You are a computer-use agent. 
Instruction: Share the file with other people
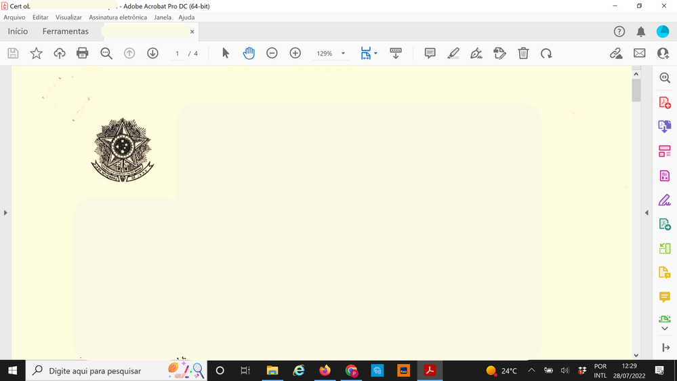click(x=663, y=53)
